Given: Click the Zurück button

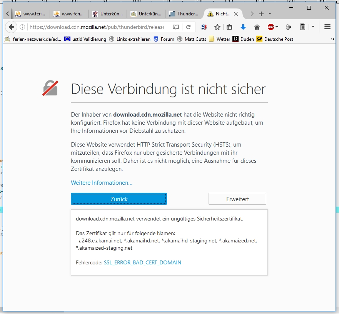Looking at the screenshot, I should [119, 199].
